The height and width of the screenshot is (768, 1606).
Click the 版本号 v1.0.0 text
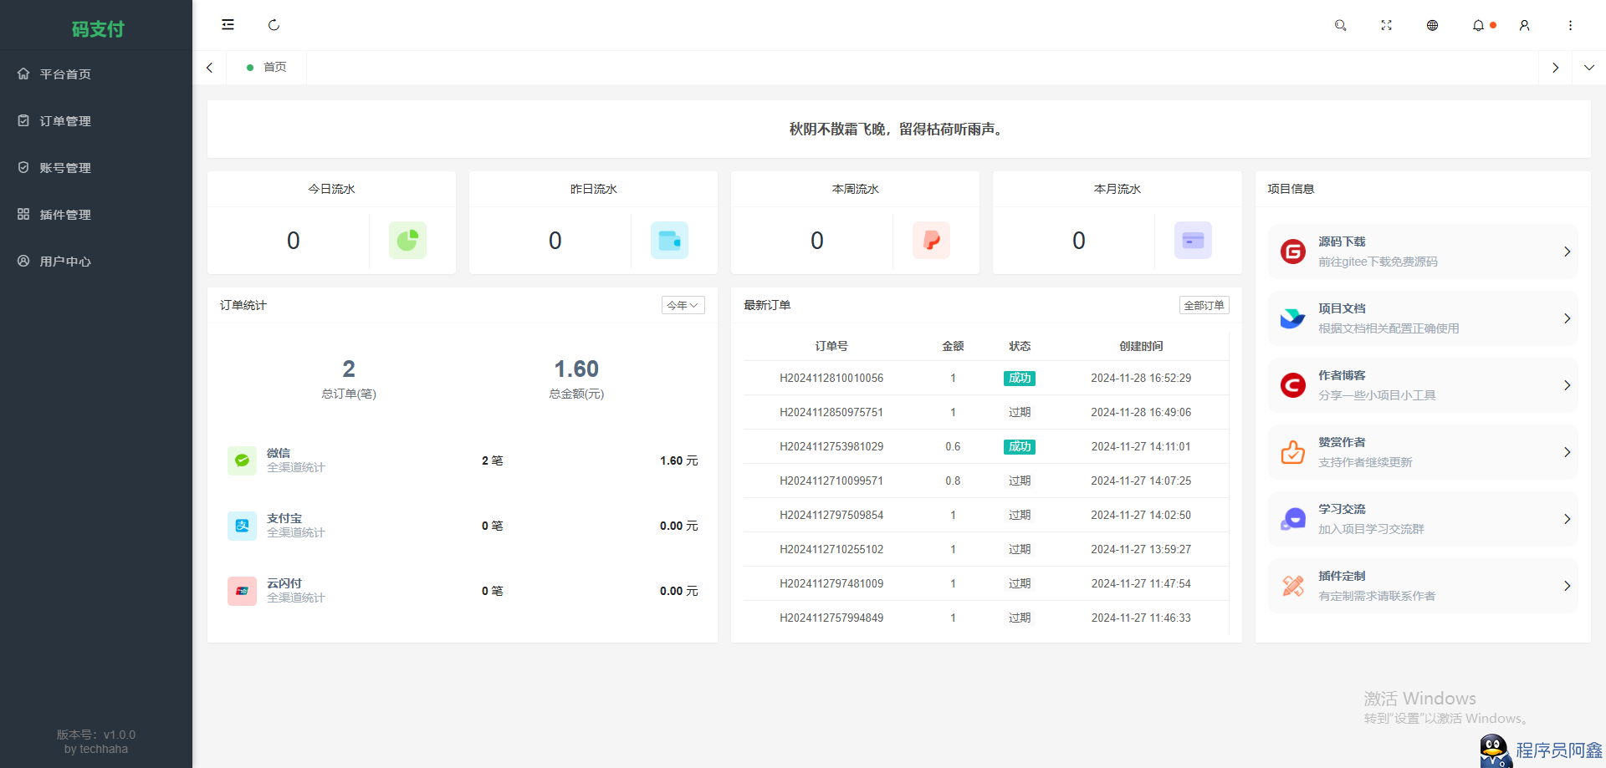tap(96, 735)
